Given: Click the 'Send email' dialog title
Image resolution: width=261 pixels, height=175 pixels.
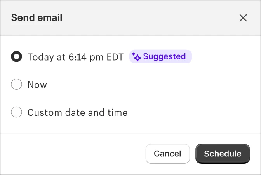Looking at the screenshot, I should point(37,18).
